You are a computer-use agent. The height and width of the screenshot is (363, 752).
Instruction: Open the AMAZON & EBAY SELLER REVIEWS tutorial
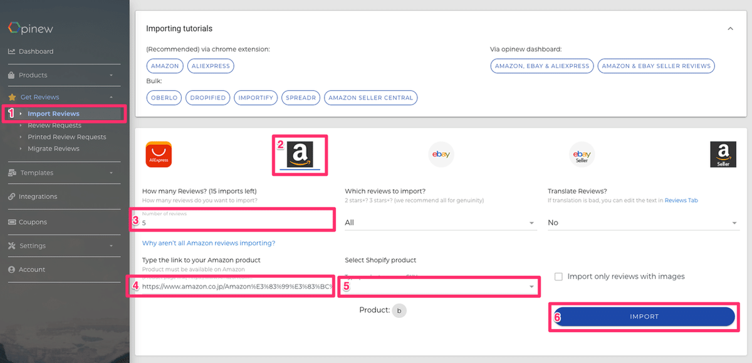(x=656, y=66)
